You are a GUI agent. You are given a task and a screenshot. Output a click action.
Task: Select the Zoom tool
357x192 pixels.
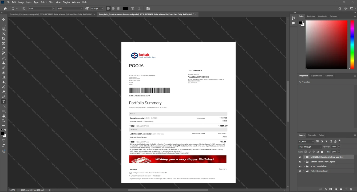[4, 121]
